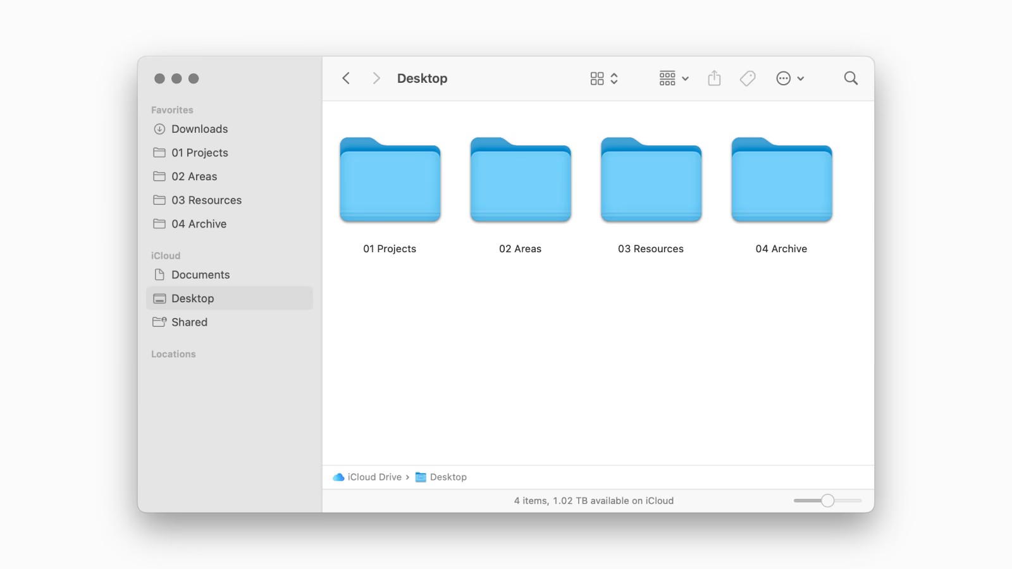The width and height of the screenshot is (1012, 569).
Task: Open Finder search magnifier
Action: tap(851, 78)
